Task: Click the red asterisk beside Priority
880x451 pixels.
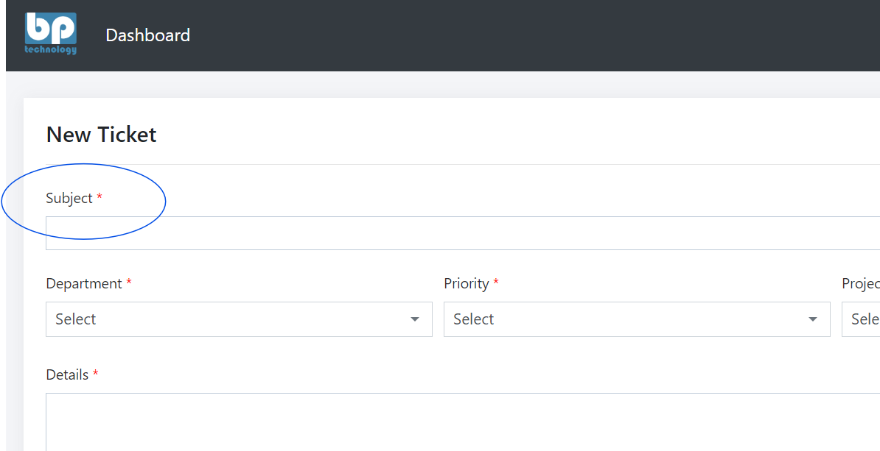Action: (496, 283)
